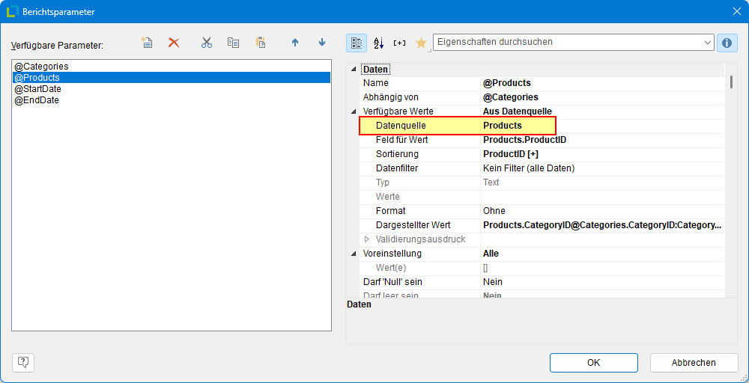Open the property search dropdown arrow

[708, 43]
